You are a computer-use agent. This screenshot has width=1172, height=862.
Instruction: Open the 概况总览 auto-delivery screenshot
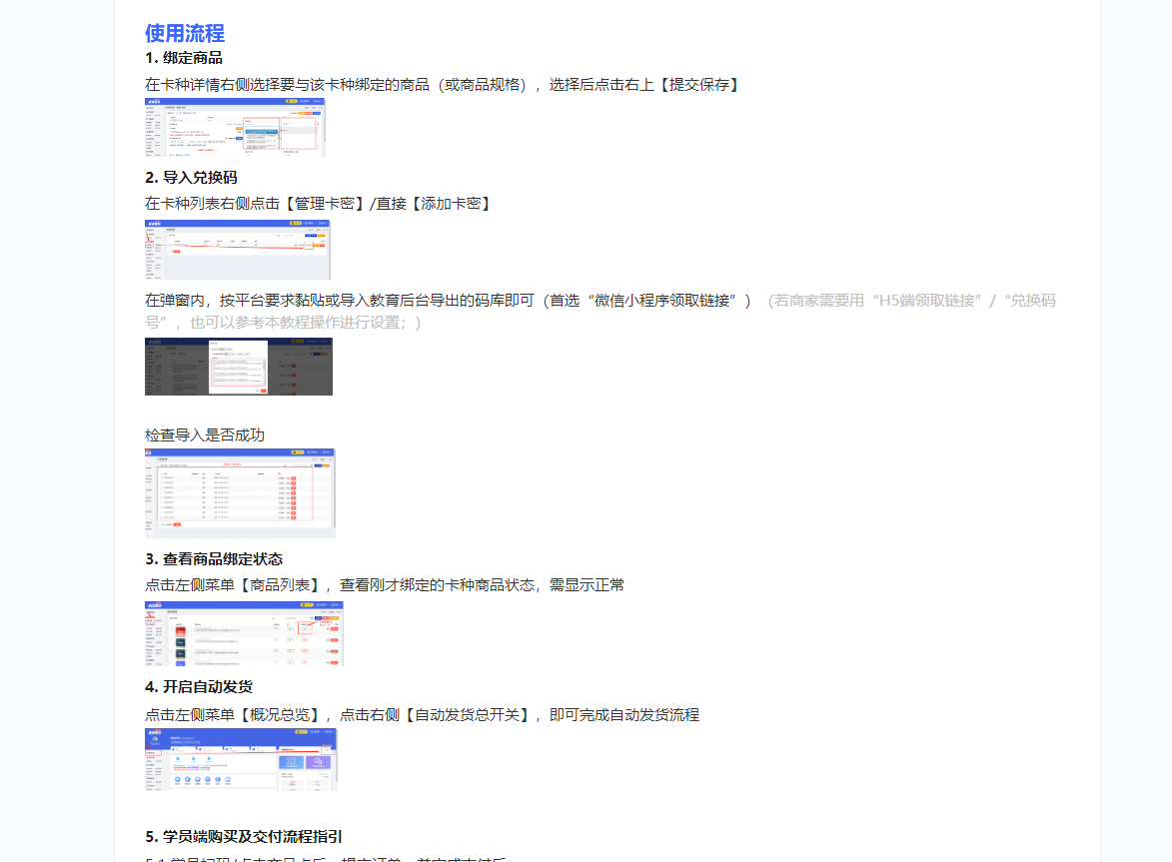(x=241, y=760)
